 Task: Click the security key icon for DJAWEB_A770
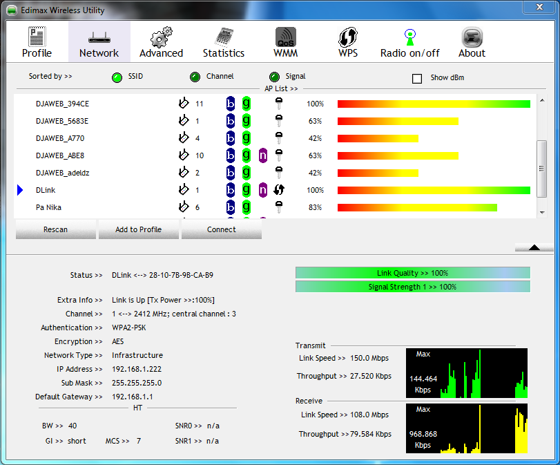tap(279, 137)
